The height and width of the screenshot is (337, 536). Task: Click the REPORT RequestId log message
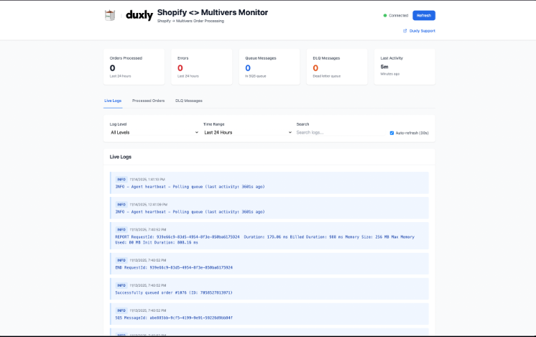(x=264, y=239)
